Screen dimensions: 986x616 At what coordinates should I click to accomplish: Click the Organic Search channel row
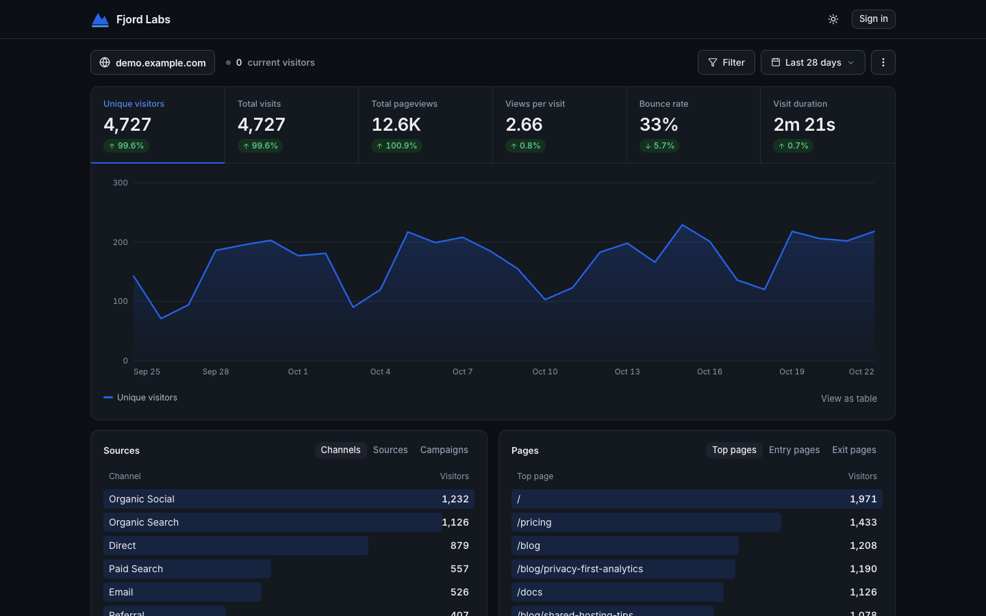tap(289, 522)
